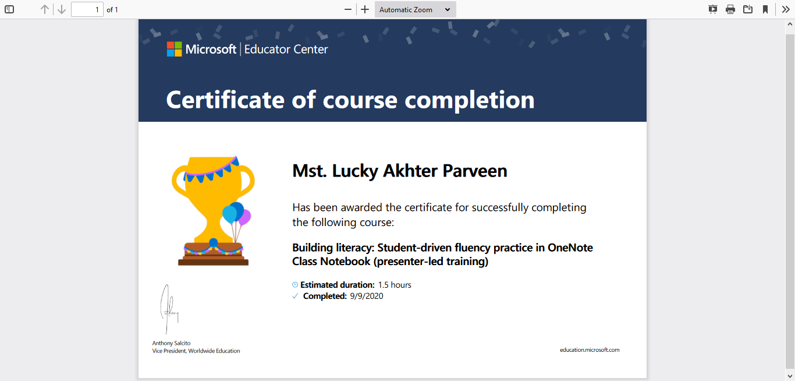This screenshot has height=381, width=795.
Task: Click the current view bookmark icon
Action: [x=765, y=9]
